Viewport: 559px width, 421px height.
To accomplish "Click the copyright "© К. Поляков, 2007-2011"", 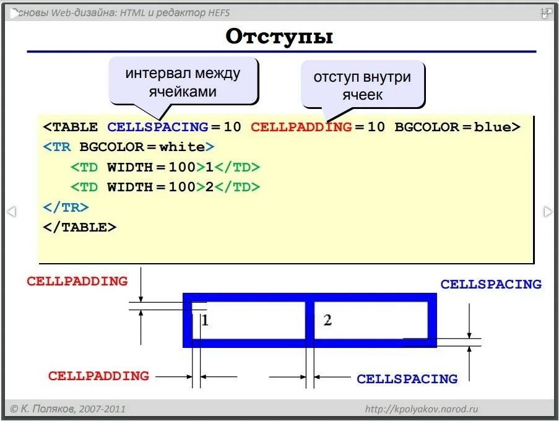I will [x=67, y=409].
